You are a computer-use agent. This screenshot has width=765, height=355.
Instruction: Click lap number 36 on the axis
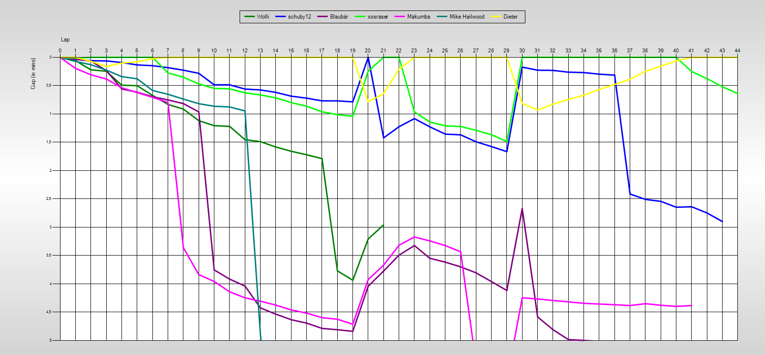click(614, 50)
